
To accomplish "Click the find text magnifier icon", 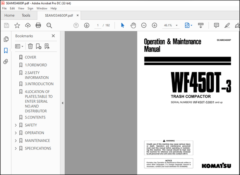I will pyautogui.click(x=49, y=25).
